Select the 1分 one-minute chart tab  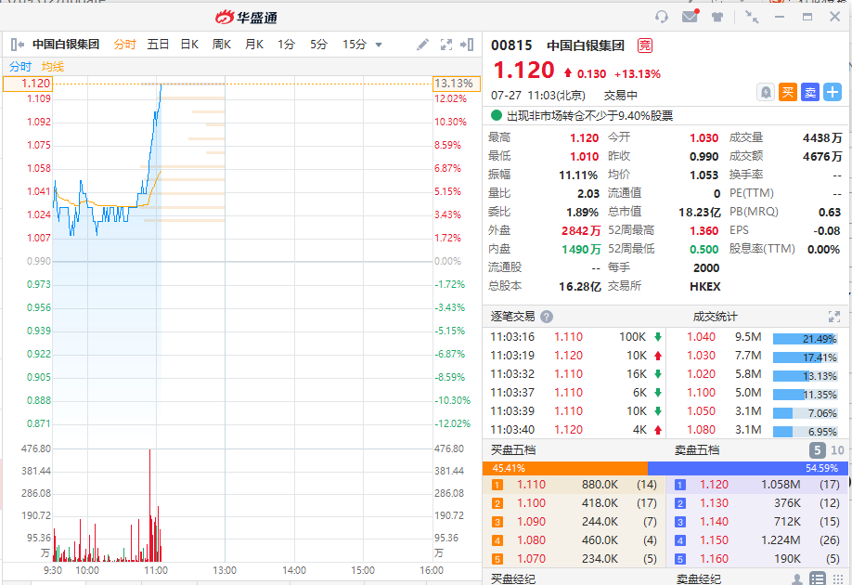(x=287, y=45)
